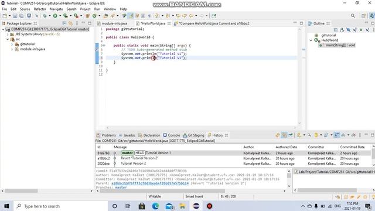Toggle Hide Fields icon in Outline

click(x=349, y=30)
